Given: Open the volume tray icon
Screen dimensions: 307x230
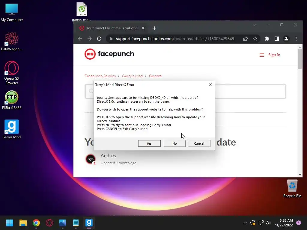Looking at the screenshot, I should (268, 223).
